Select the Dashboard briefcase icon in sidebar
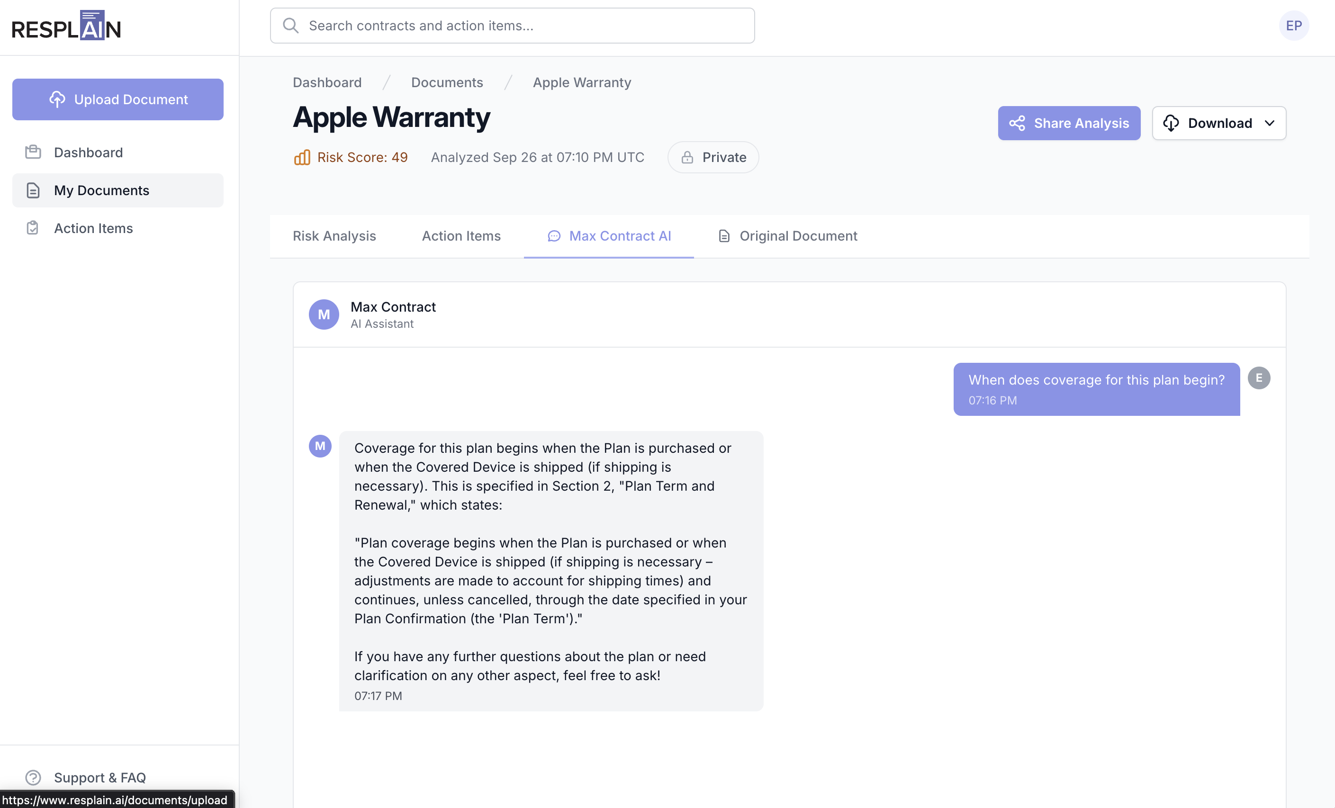Image resolution: width=1335 pixels, height=808 pixels. click(x=33, y=152)
